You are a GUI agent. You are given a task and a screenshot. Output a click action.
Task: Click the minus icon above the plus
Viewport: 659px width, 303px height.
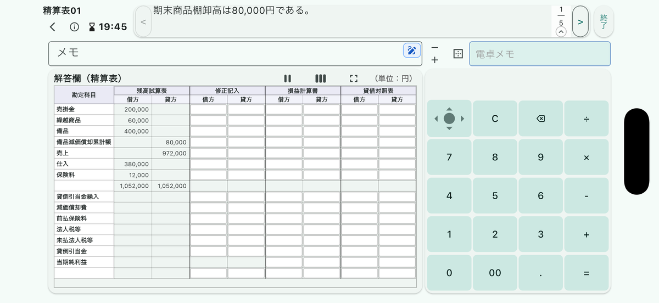click(434, 47)
